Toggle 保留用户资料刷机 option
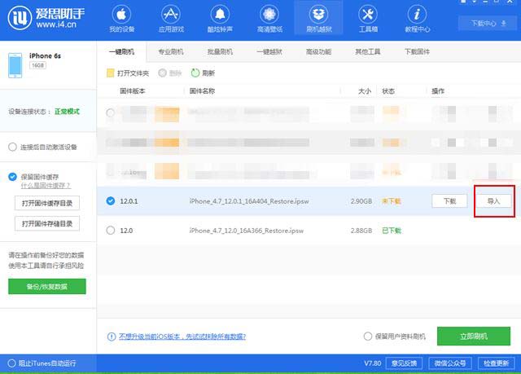The height and width of the screenshot is (374, 521). 368,336
